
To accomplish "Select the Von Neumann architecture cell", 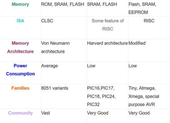I will point(55,47).
